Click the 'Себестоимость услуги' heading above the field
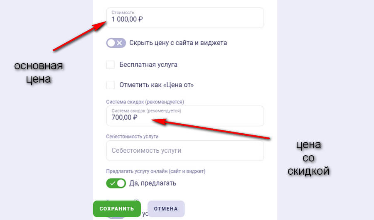This screenshot has width=374, height=220. 133,136
